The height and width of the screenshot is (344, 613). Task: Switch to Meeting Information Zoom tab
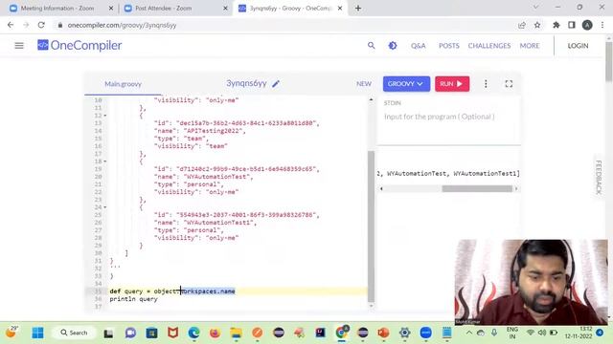click(57, 9)
